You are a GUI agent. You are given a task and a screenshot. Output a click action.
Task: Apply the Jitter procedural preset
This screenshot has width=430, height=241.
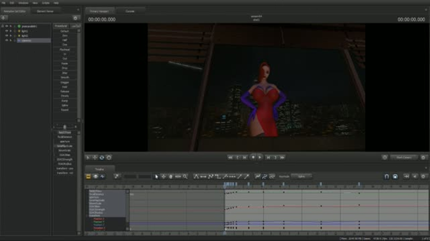(64, 73)
